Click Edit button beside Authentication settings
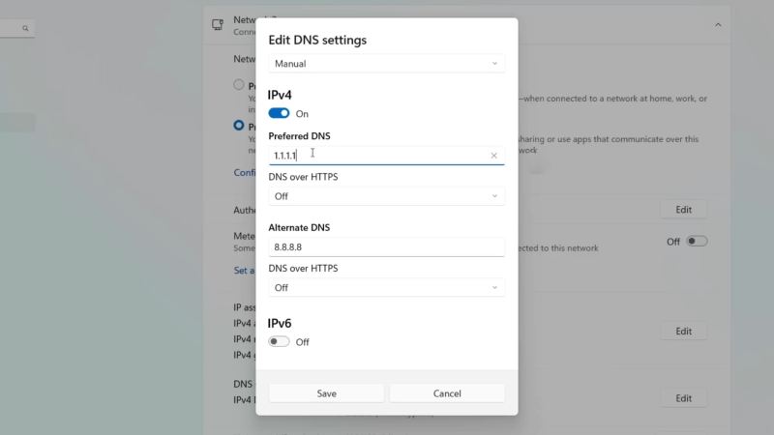Screen dimensions: 774x435 pos(684,210)
